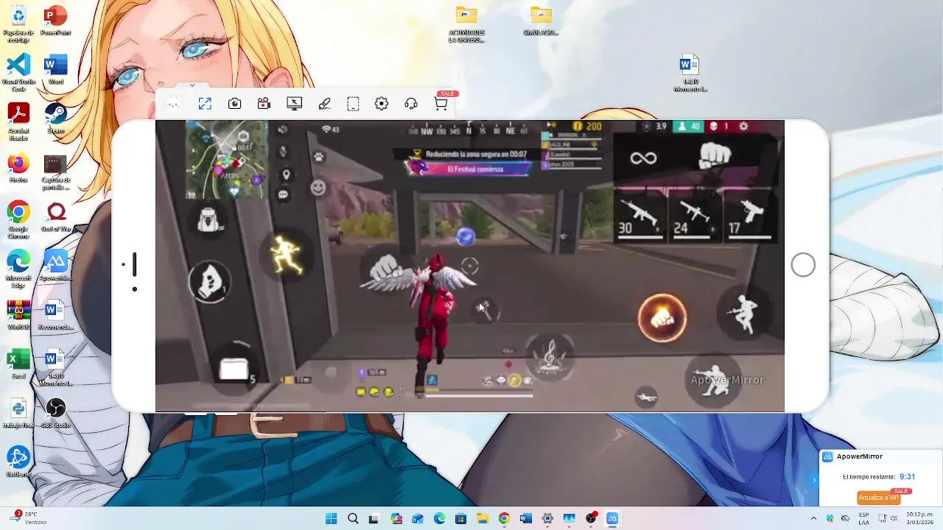Open the in-game backpack
Viewport: 943px width, 530px height.
[210, 220]
